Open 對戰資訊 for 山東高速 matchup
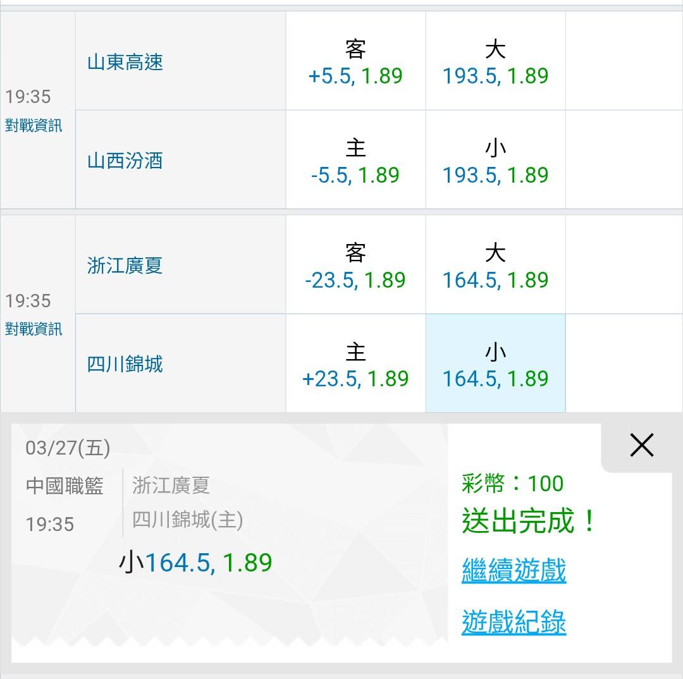The height and width of the screenshot is (679, 683). pyautogui.click(x=34, y=126)
